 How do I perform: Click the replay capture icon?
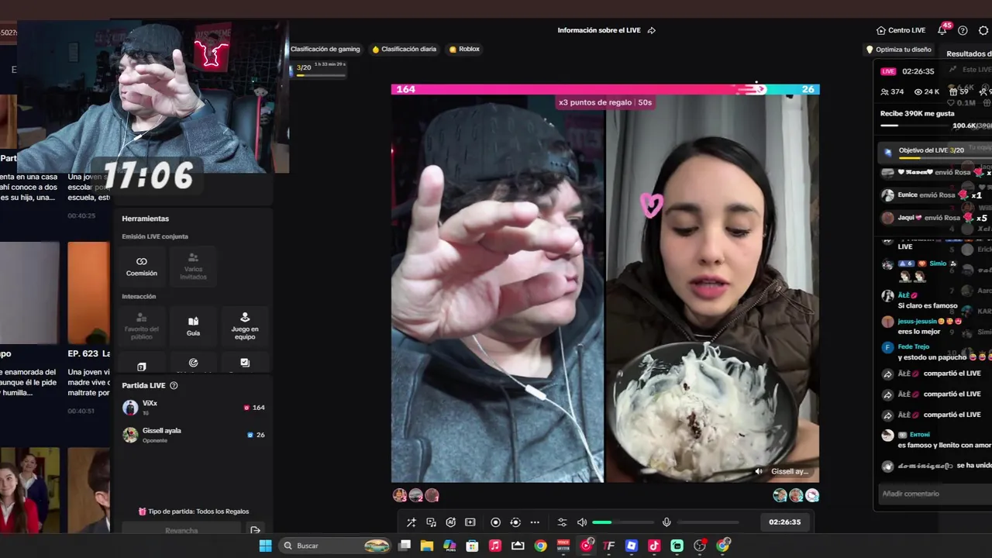515,522
